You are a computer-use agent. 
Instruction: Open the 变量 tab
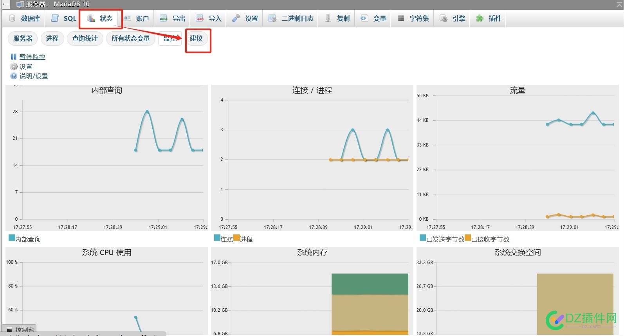[373, 18]
